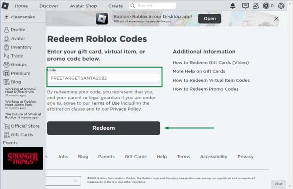293x189 pixels.
Task: Click the Premium sidebar icon
Action: 6,73
